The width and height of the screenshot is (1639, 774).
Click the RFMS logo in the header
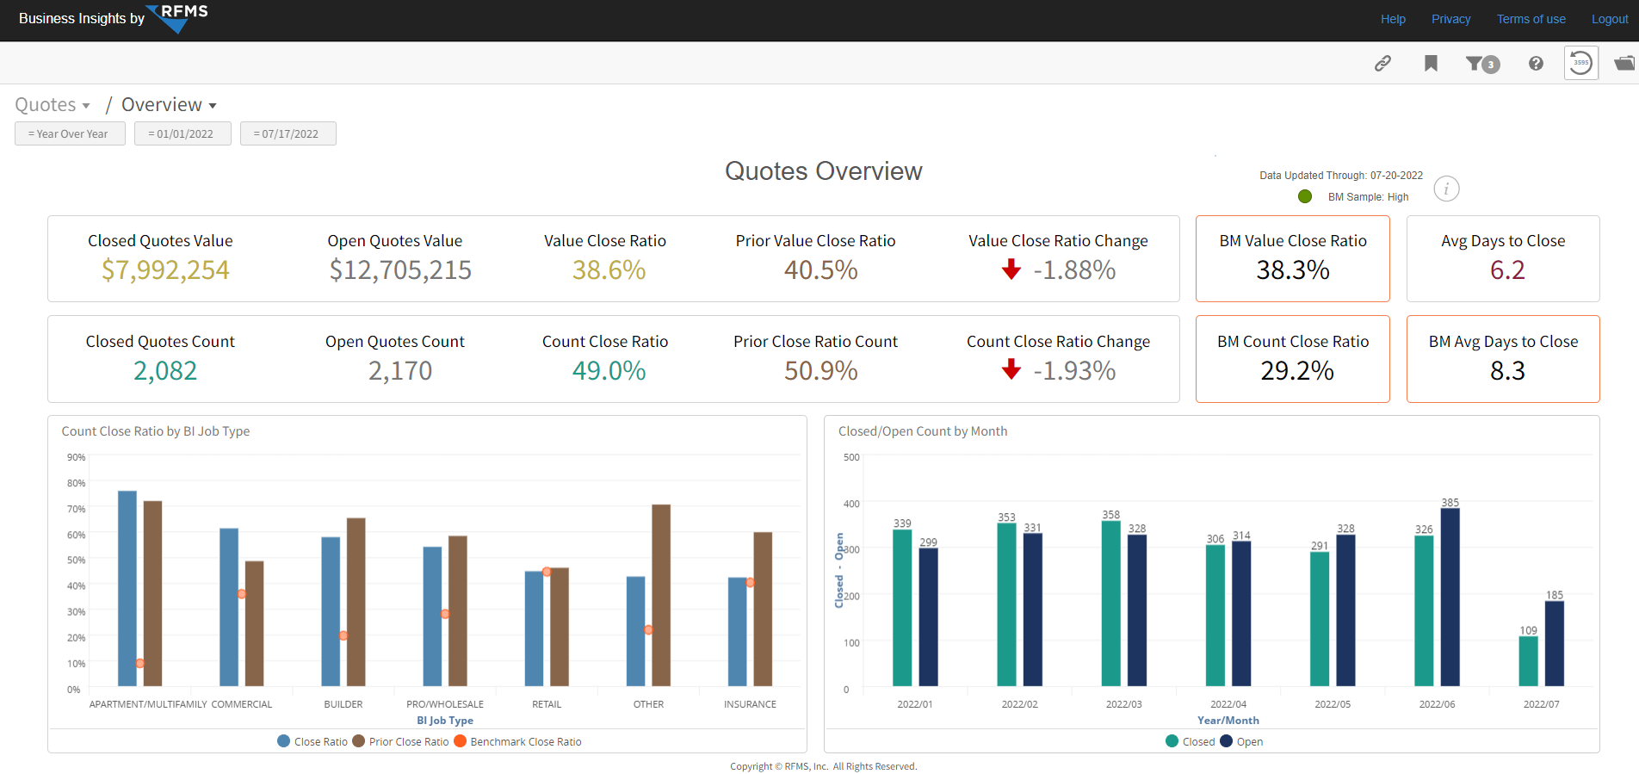(178, 17)
